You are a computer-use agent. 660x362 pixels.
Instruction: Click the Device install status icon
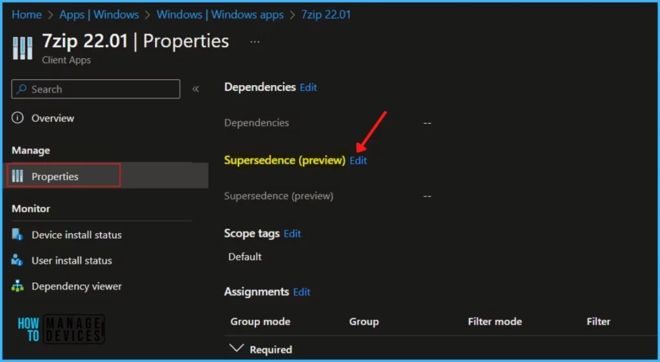17,234
